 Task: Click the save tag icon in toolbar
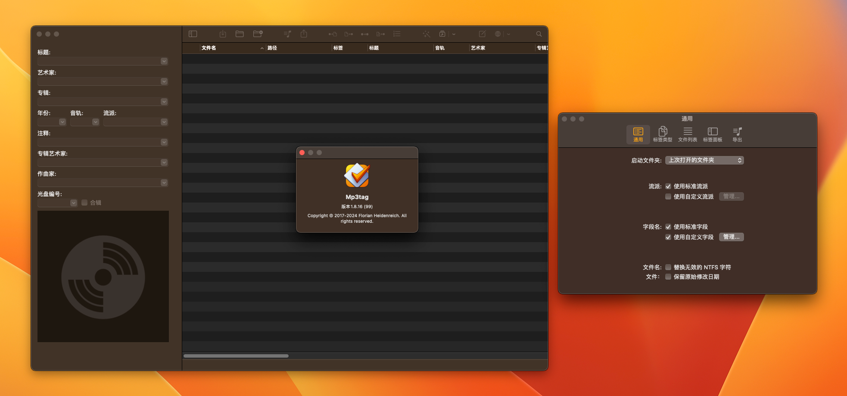(223, 34)
